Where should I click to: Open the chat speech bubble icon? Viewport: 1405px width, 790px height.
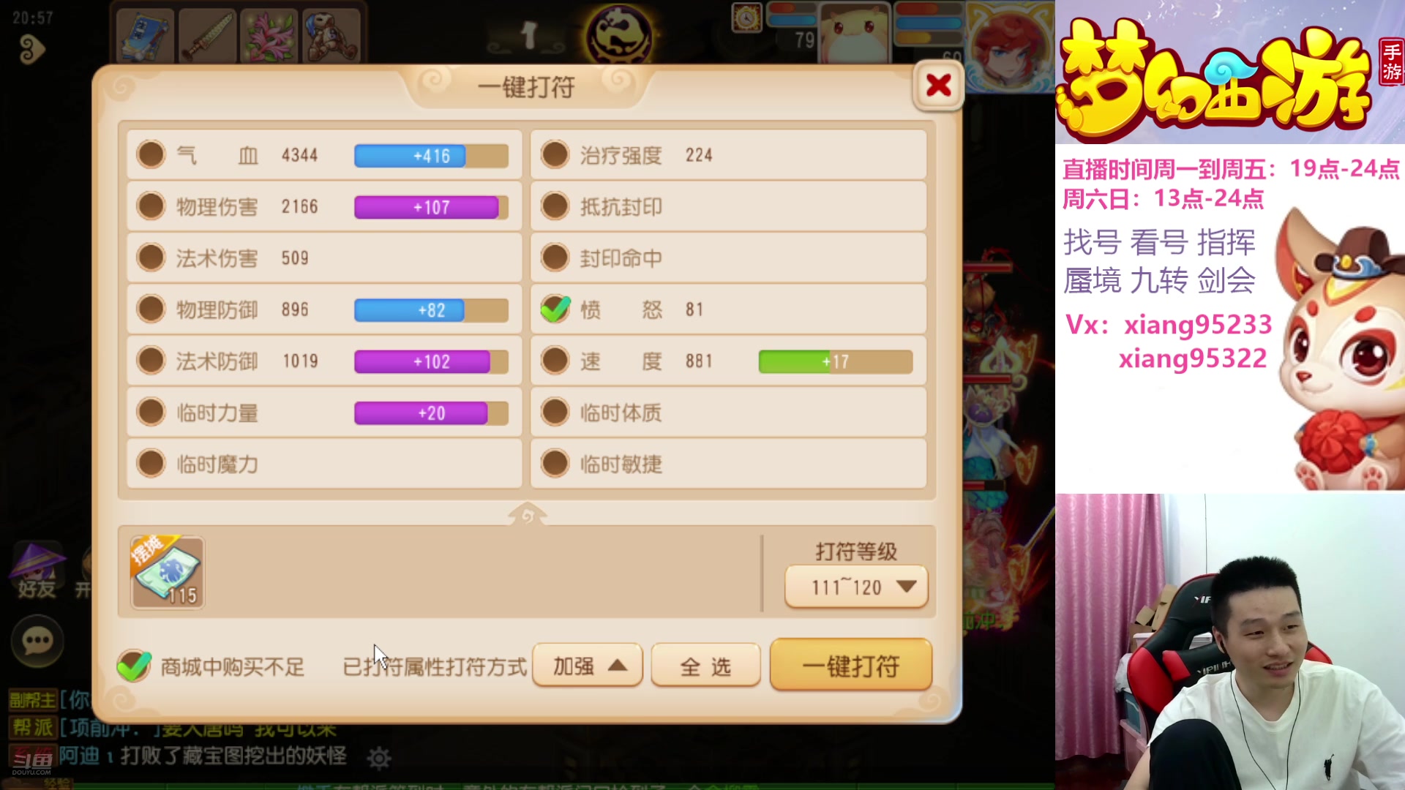pyautogui.click(x=37, y=642)
